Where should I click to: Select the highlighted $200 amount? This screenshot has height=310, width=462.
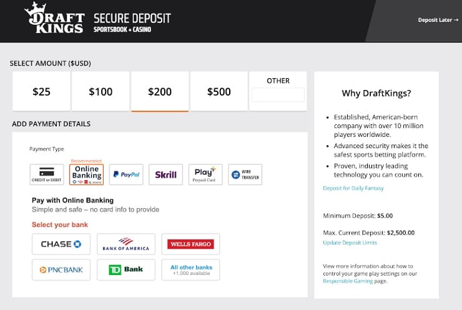160,91
